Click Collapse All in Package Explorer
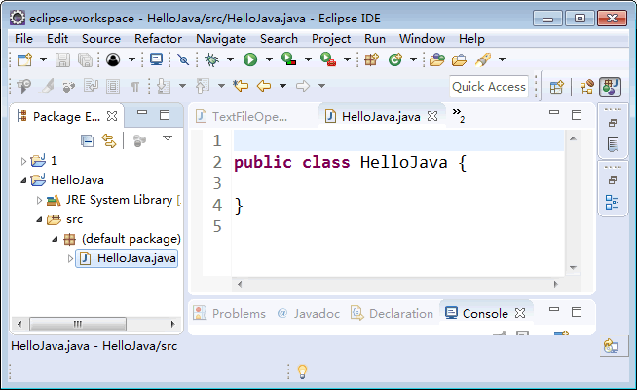This screenshot has height=390, width=637. click(x=87, y=140)
